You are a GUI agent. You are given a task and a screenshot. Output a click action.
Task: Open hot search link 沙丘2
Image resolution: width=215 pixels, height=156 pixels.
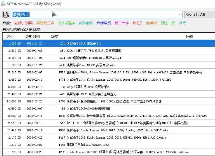coord(137,23)
